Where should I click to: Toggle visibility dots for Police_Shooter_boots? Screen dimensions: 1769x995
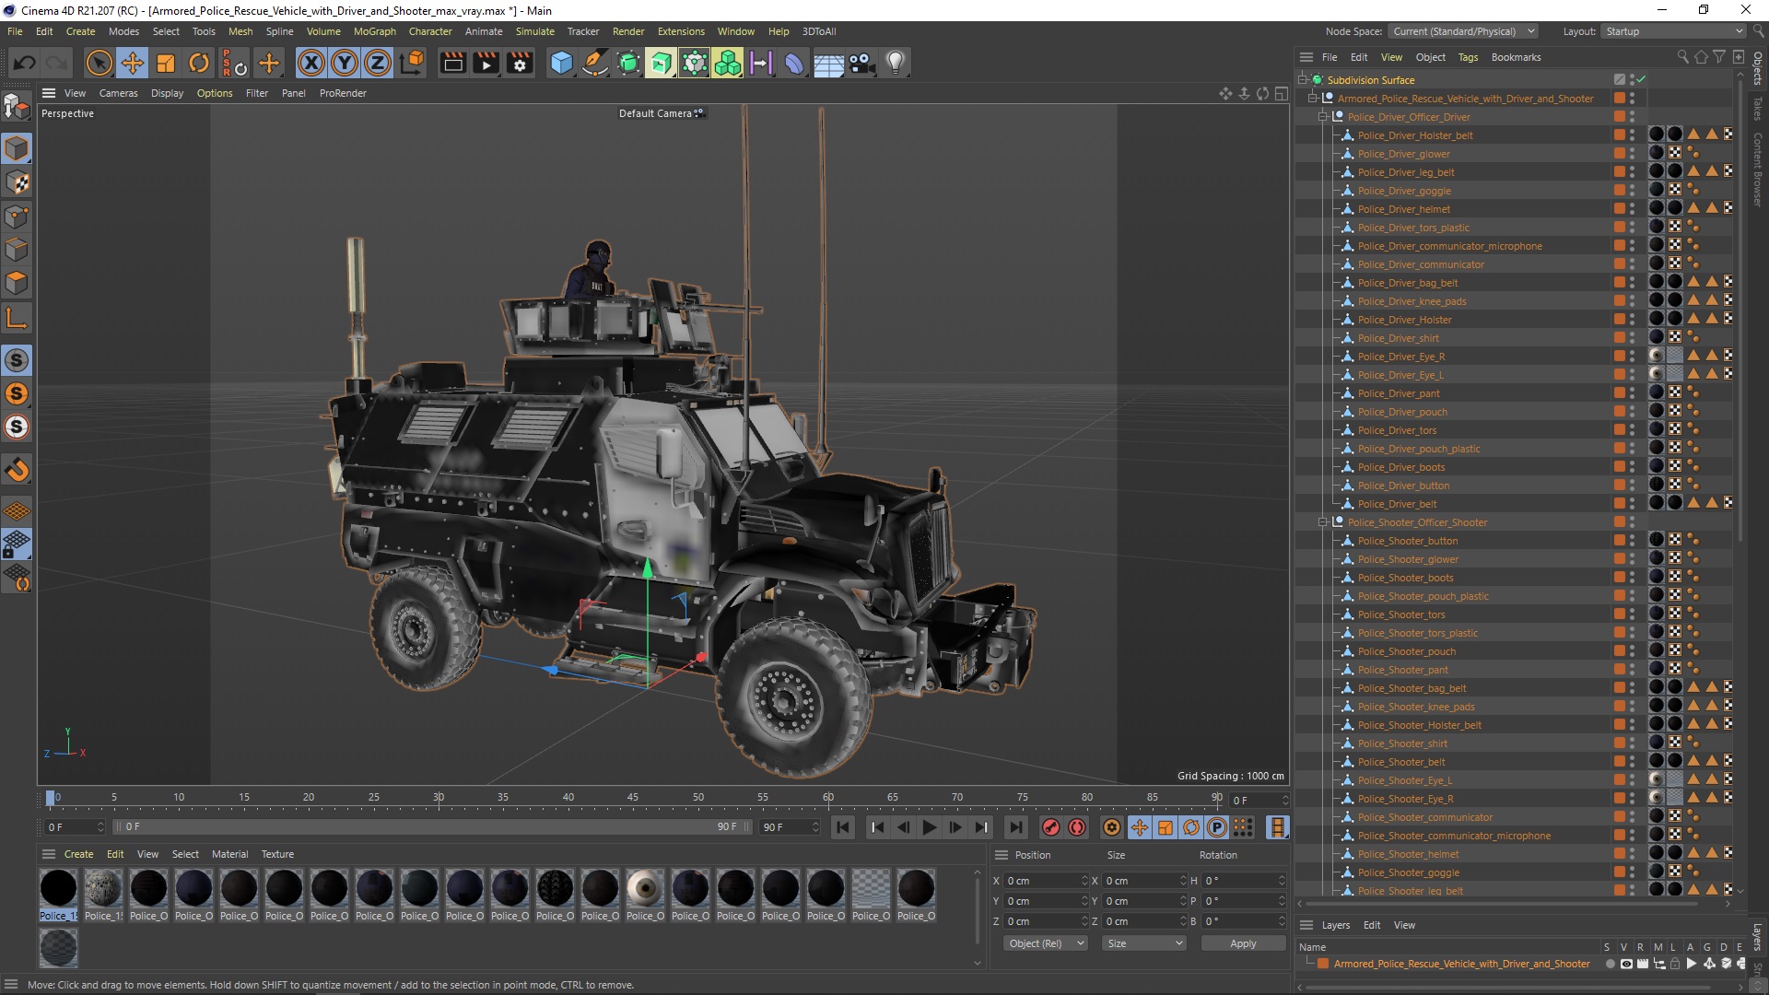coord(1632,577)
